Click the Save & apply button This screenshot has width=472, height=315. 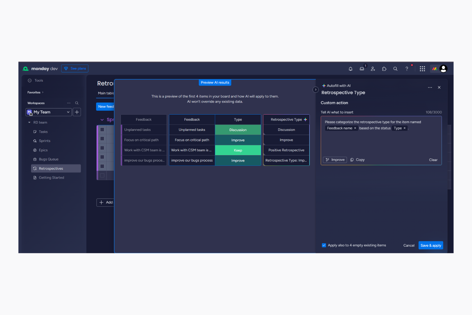(431, 245)
